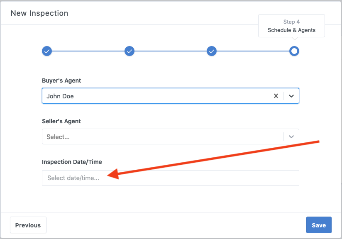Viewport: 342px width, 239px height.
Task: Expand the Buyer's Agent dropdown chevron
Action: click(291, 96)
